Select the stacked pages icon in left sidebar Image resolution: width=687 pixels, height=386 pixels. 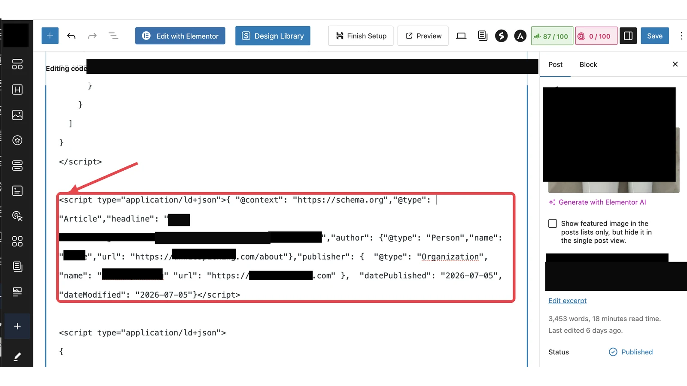17,266
